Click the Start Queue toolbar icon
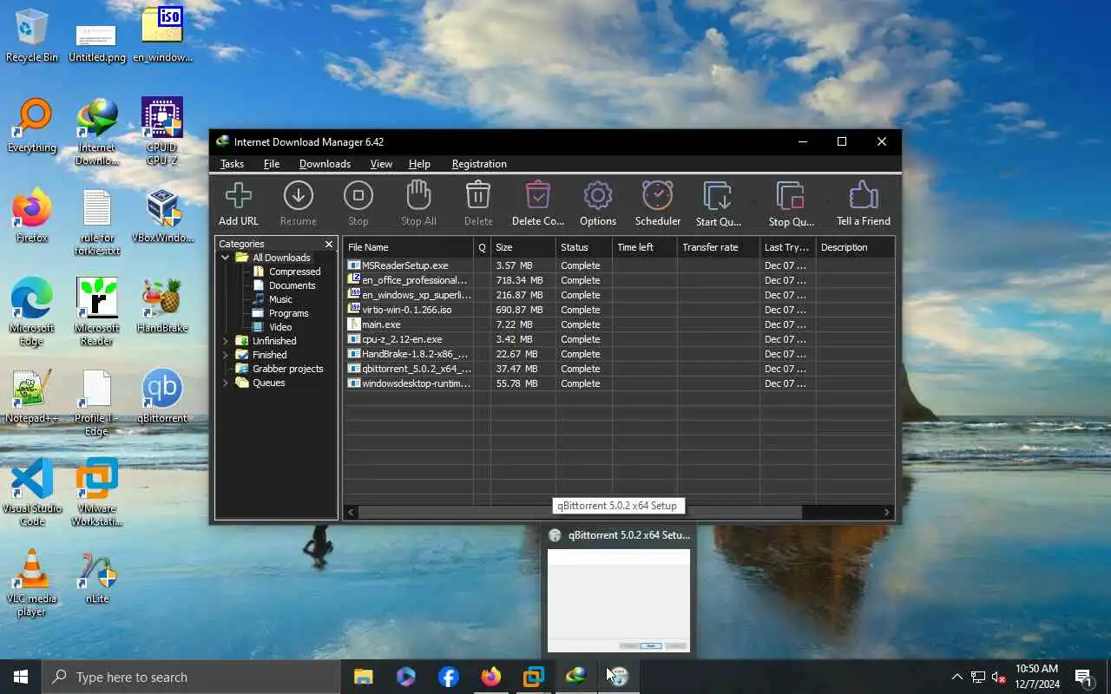This screenshot has height=694, width=1111. (x=718, y=196)
